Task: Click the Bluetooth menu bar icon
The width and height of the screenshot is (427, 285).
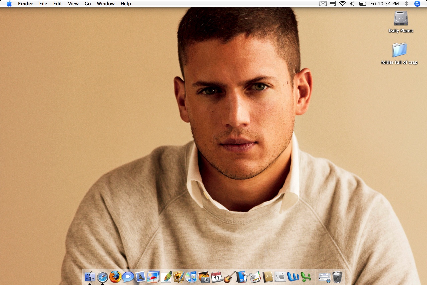Action: click(x=406, y=4)
